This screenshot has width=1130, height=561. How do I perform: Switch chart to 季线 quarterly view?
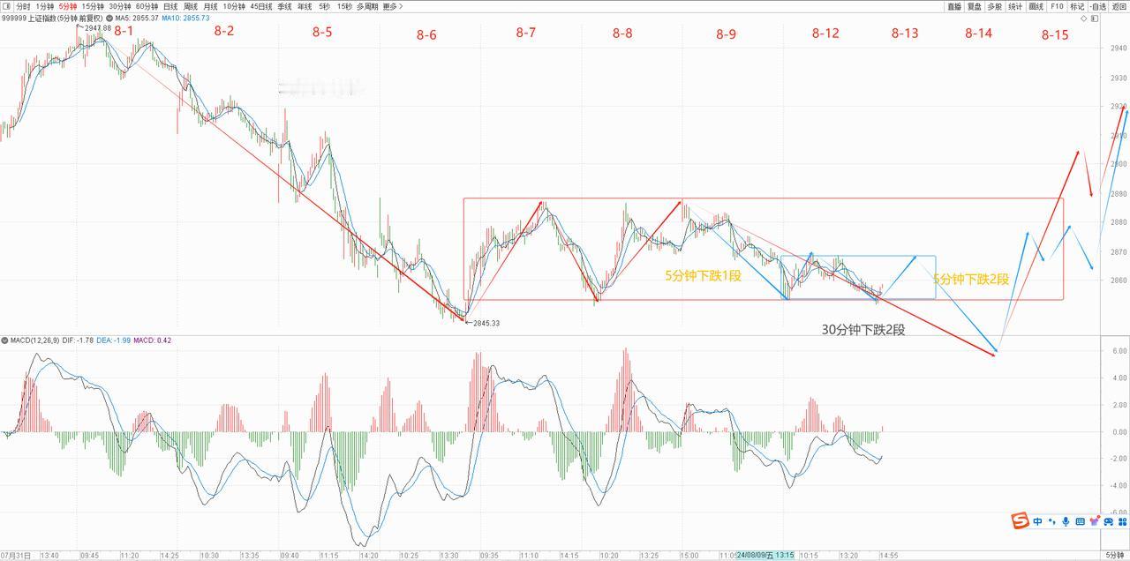click(284, 6)
